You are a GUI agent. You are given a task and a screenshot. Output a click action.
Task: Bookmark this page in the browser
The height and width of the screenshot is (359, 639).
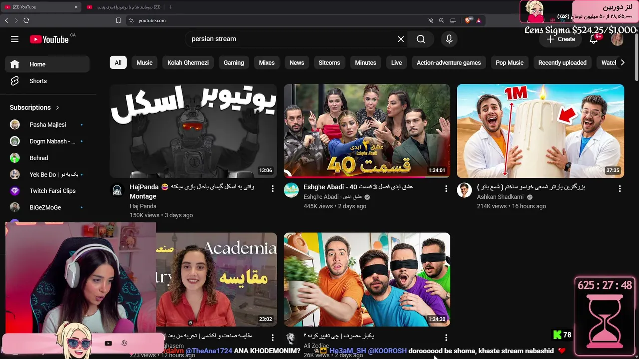point(118,20)
